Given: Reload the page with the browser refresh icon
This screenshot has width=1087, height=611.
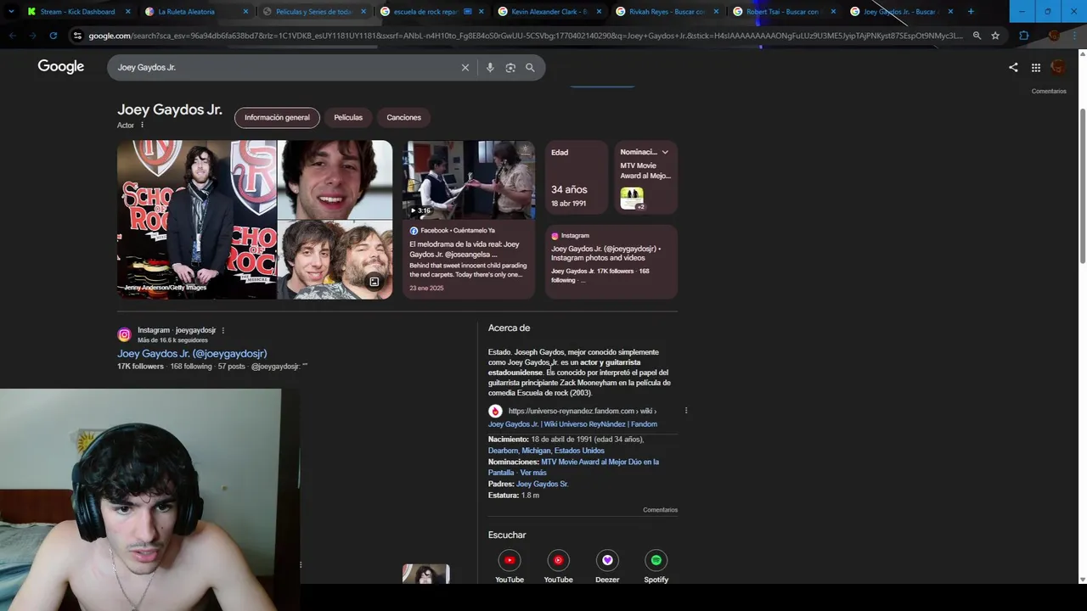Looking at the screenshot, I should [53, 36].
